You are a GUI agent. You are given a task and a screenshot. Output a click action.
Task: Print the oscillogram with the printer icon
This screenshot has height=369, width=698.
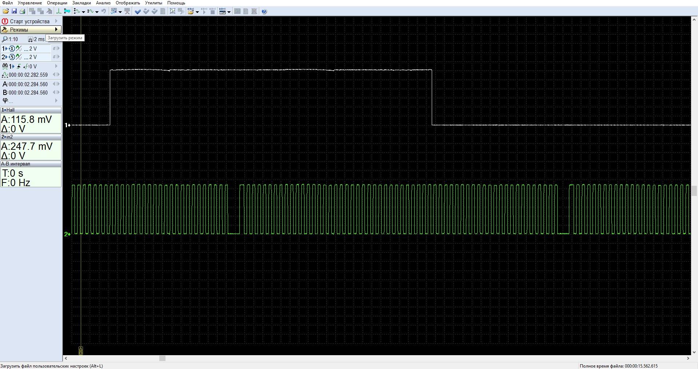pos(22,11)
